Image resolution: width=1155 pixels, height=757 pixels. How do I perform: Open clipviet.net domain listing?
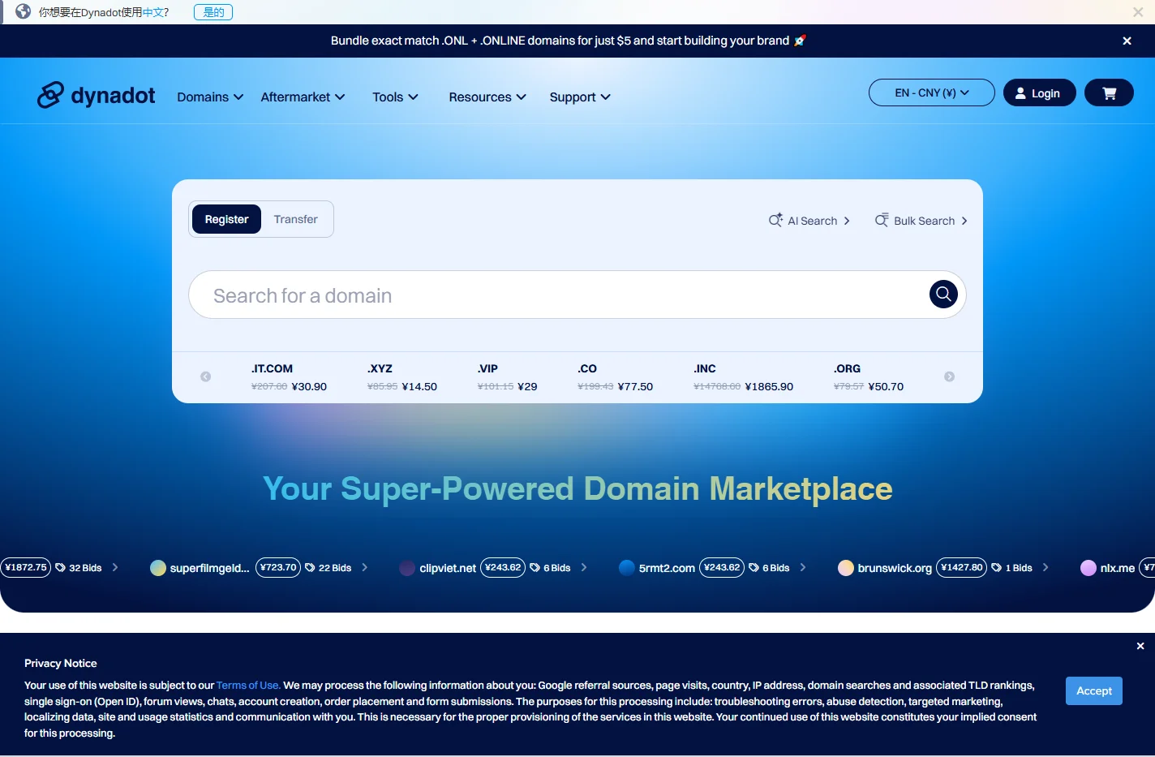tap(448, 568)
